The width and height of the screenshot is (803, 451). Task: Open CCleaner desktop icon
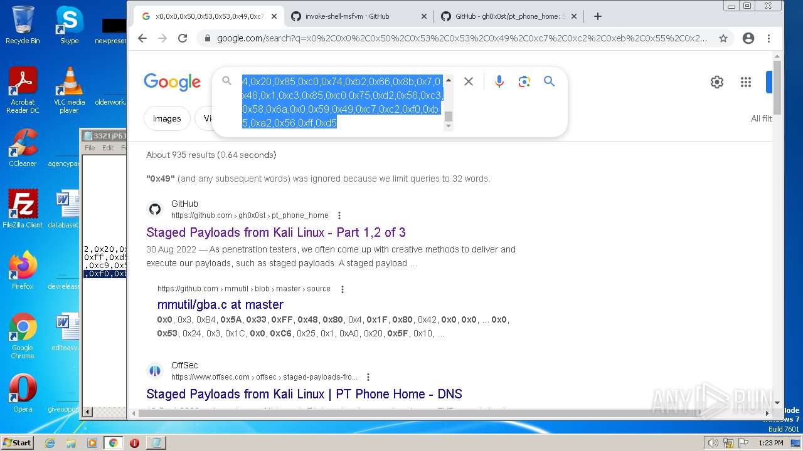(23, 148)
